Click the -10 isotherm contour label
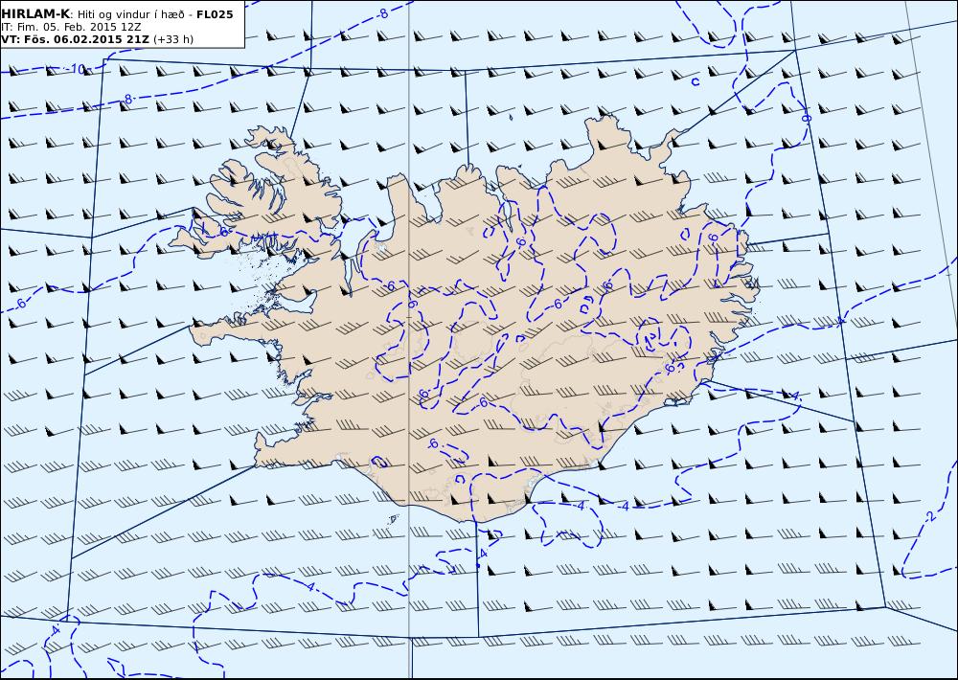This screenshot has width=958, height=680. pos(76,69)
